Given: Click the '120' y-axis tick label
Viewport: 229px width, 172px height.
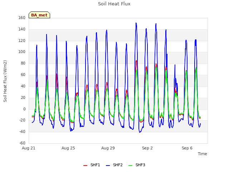Looking at the screenshot, I should click(22, 40).
